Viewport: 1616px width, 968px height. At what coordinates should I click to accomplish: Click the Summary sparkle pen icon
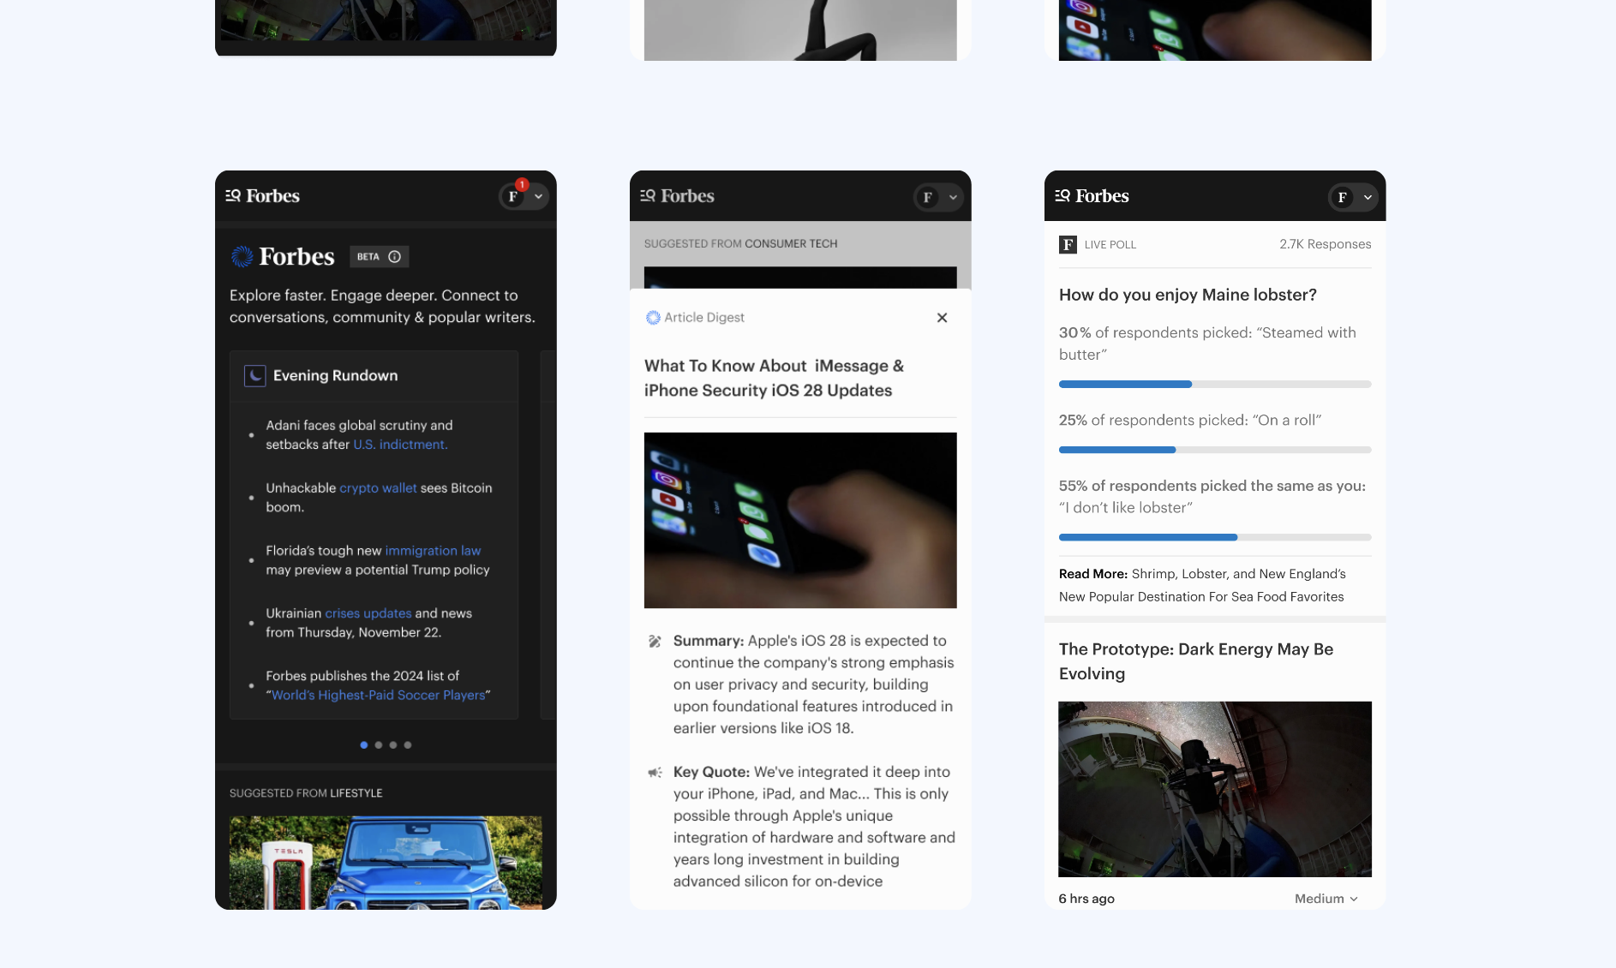pyautogui.click(x=655, y=642)
